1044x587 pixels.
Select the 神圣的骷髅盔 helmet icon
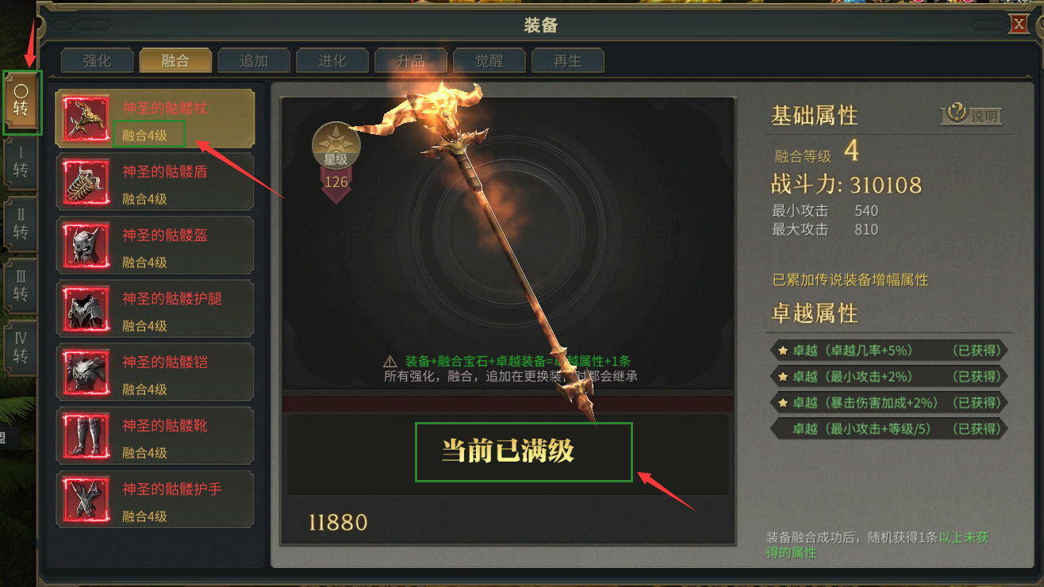pyautogui.click(x=86, y=246)
